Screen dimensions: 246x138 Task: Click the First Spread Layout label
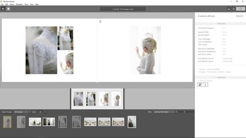pyautogui.click(x=205, y=59)
